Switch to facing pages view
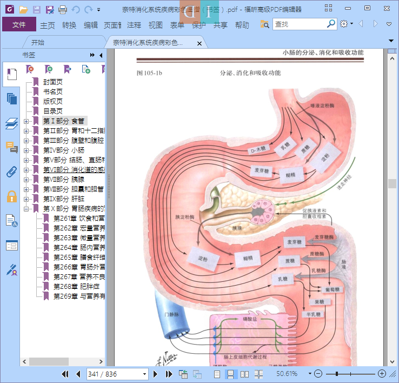The height and width of the screenshot is (383, 399). 244,374
